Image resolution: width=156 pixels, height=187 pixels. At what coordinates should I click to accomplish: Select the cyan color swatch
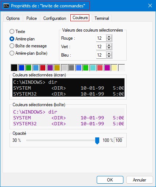(x=93, y=68)
